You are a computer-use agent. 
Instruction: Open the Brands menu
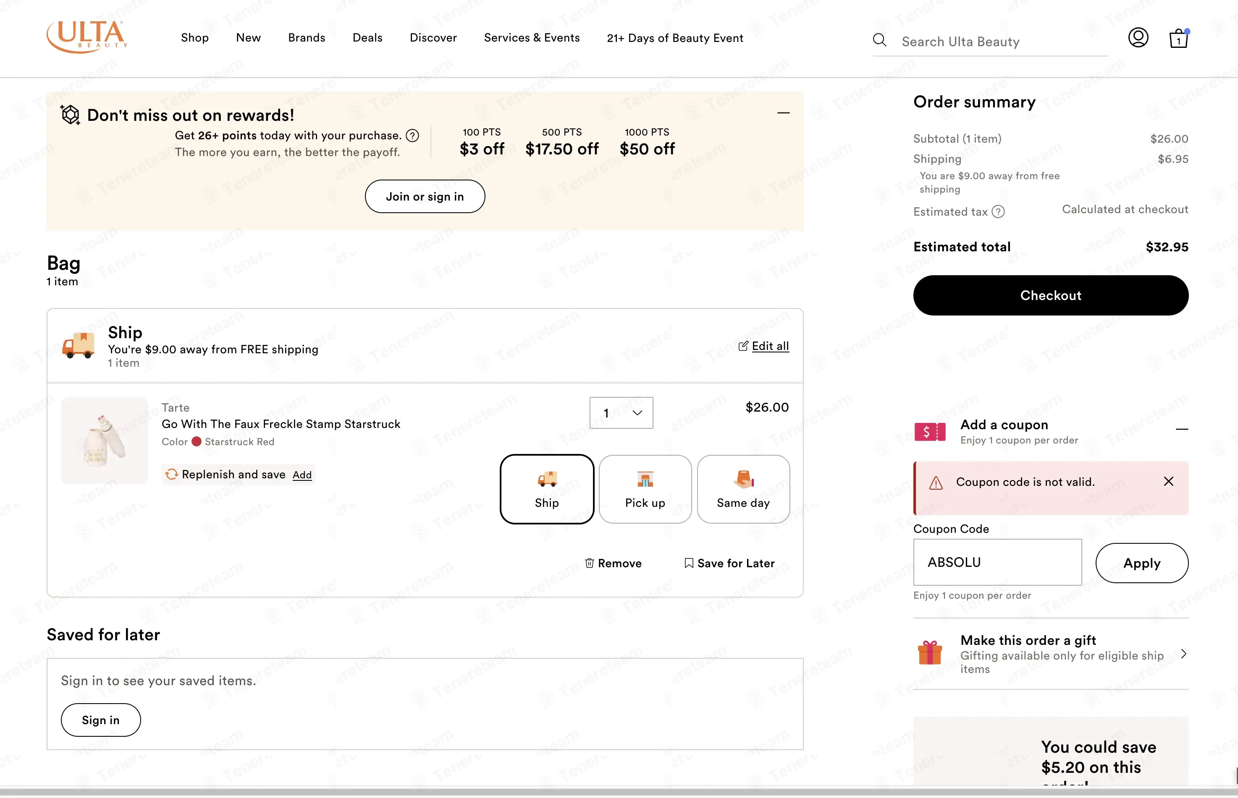[x=307, y=38]
